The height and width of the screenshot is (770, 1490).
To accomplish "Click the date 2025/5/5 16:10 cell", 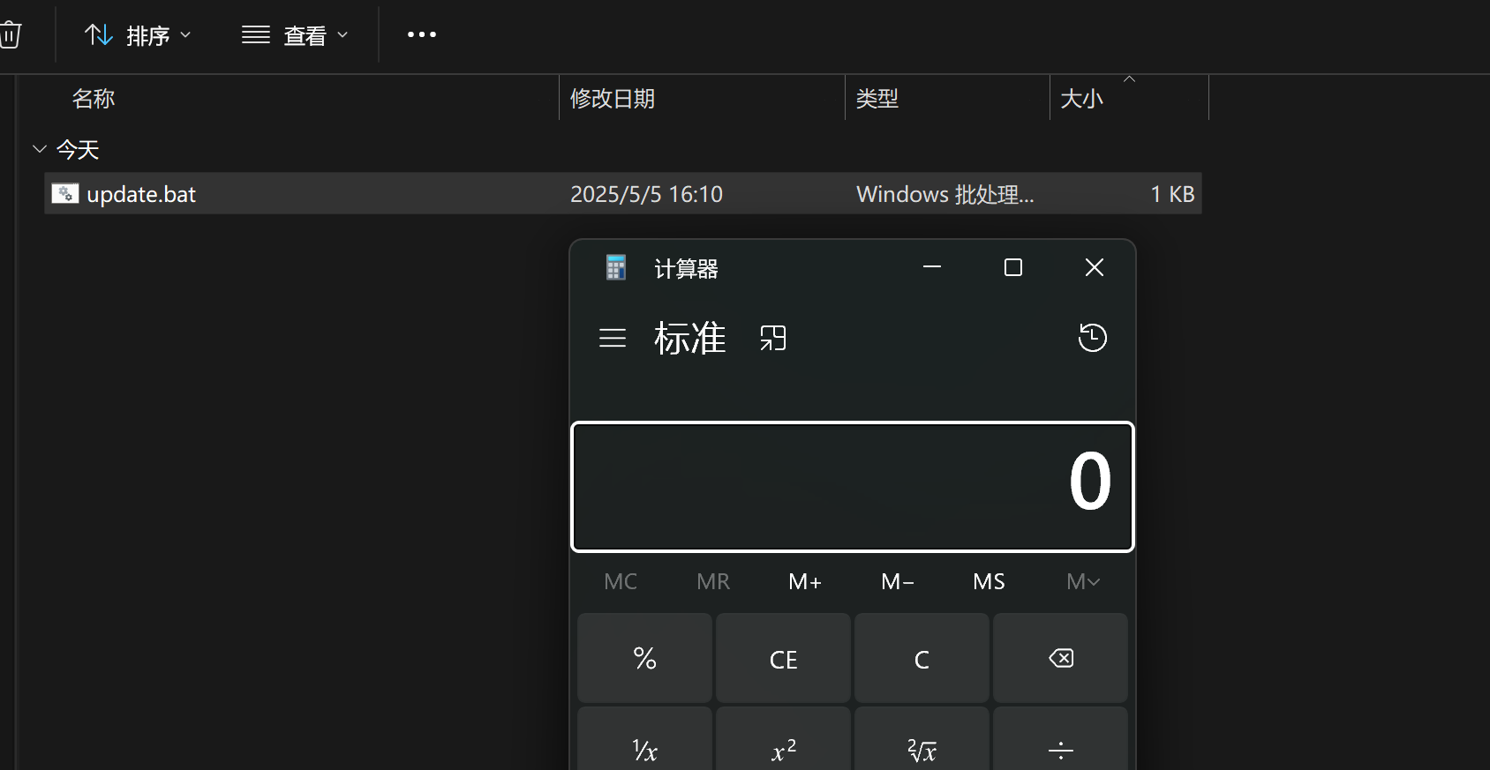I will pos(646,194).
